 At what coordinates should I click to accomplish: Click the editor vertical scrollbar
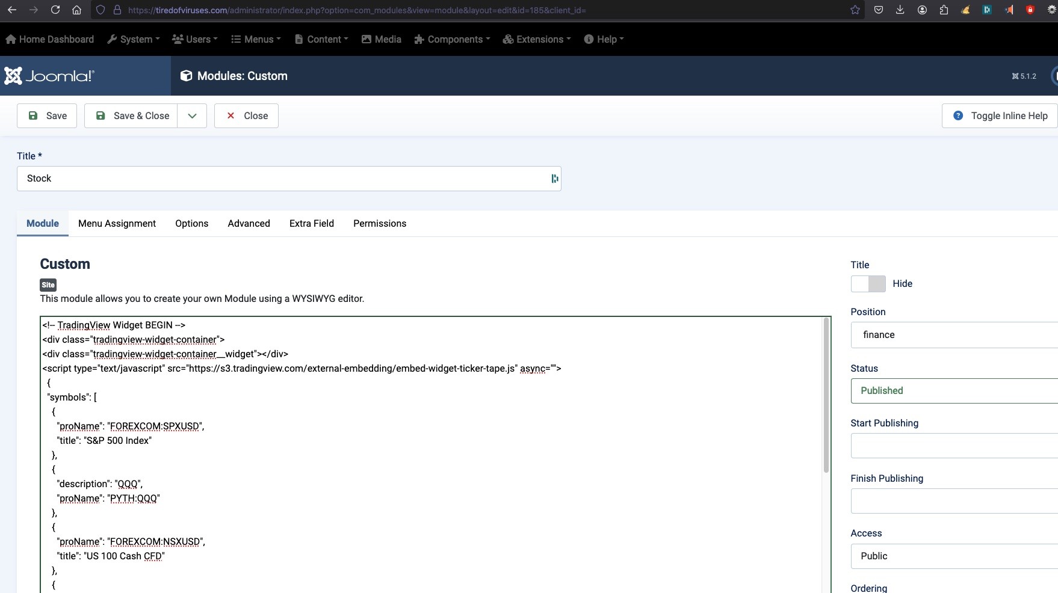(826, 395)
